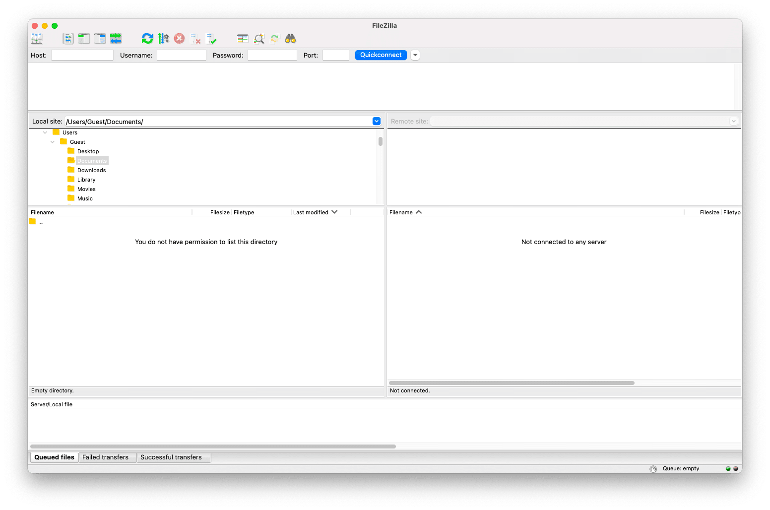Sort remote pane by Filename header

pos(535,212)
